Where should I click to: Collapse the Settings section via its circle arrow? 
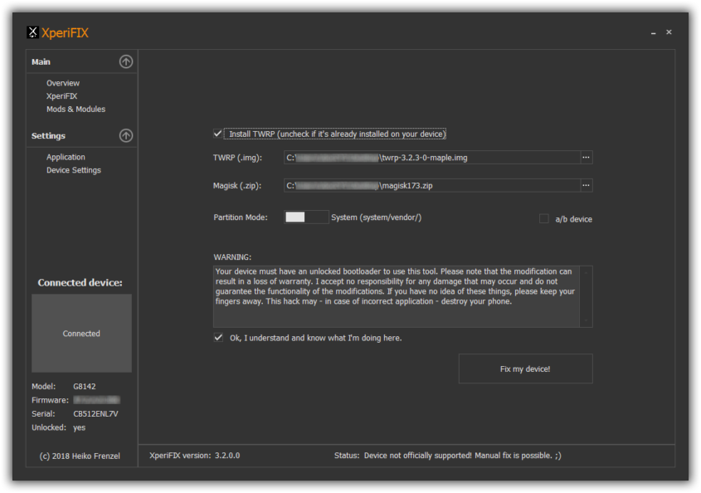tap(126, 135)
